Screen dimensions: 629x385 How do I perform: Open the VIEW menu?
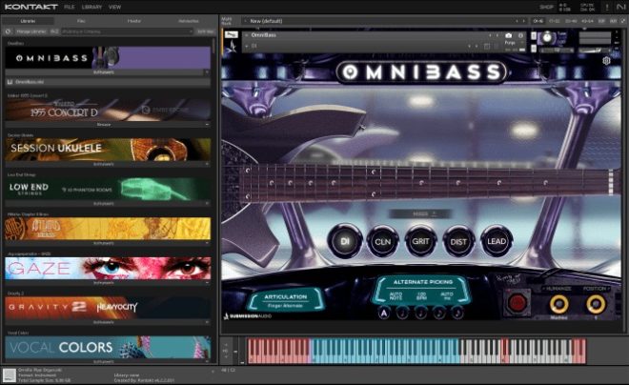coord(114,7)
